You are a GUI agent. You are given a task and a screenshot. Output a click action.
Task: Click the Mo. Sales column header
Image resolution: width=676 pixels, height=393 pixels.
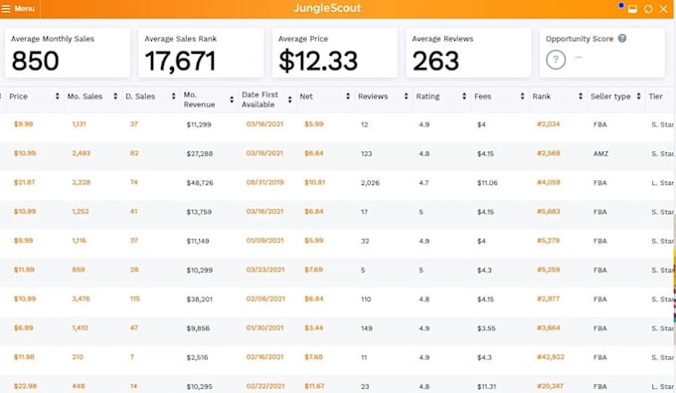coord(84,97)
